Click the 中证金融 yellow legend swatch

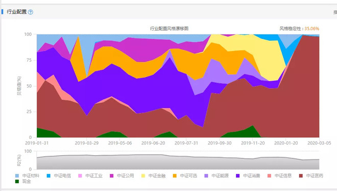click(x=143, y=176)
